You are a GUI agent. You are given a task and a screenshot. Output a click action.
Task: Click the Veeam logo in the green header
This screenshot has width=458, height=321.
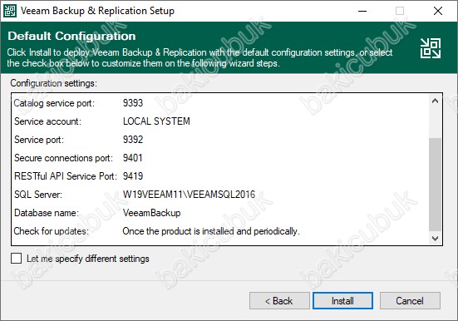431,48
